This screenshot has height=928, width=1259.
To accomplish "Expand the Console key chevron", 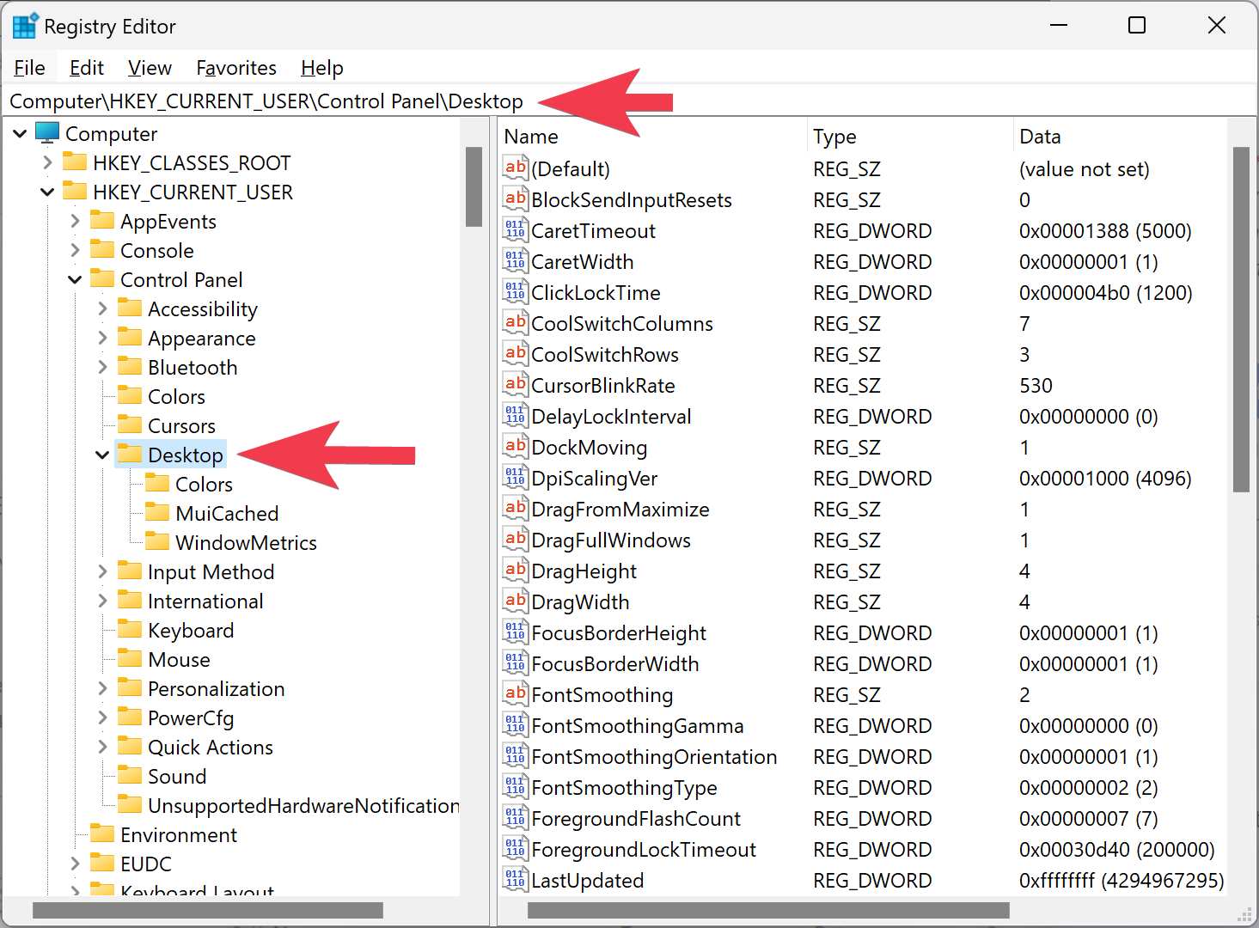I will point(75,250).
